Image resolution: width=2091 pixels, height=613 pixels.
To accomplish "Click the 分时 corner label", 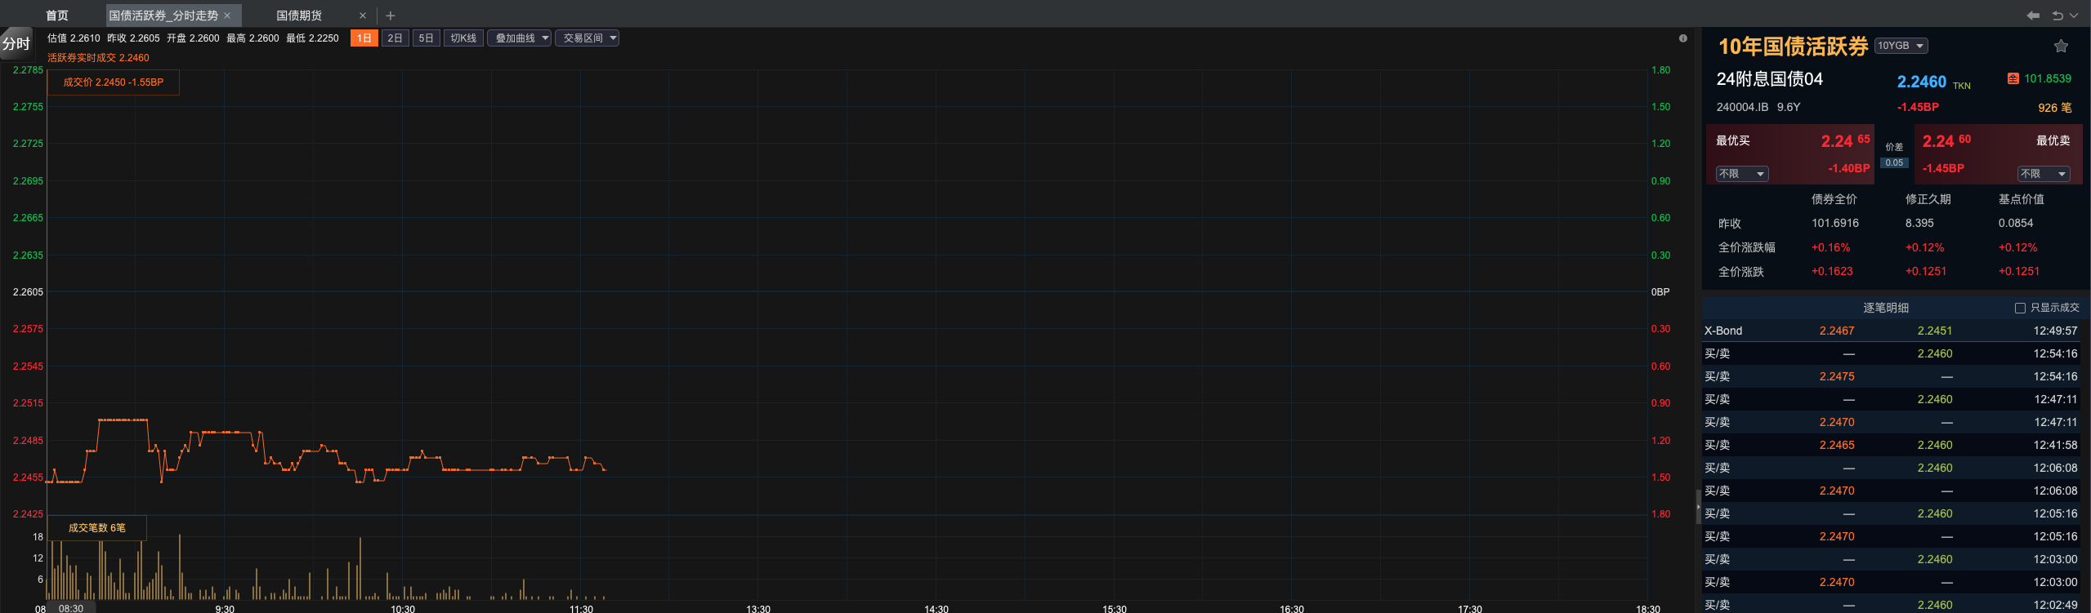I will tap(16, 43).
